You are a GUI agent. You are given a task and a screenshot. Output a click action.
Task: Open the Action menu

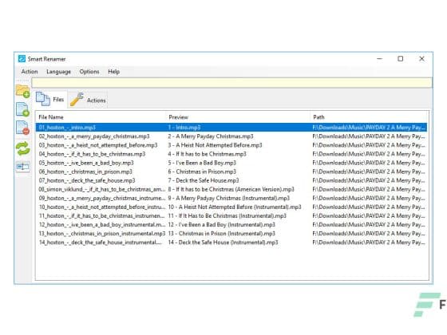pos(30,72)
